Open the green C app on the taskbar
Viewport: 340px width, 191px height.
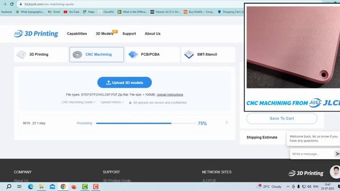pyautogui.click(x=85, y=186)
